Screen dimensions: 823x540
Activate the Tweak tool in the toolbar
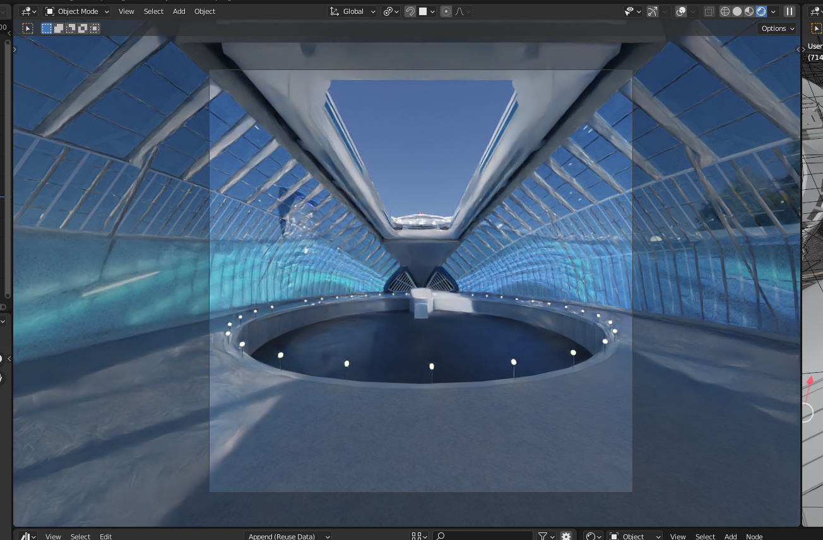(x=28, y=28)
